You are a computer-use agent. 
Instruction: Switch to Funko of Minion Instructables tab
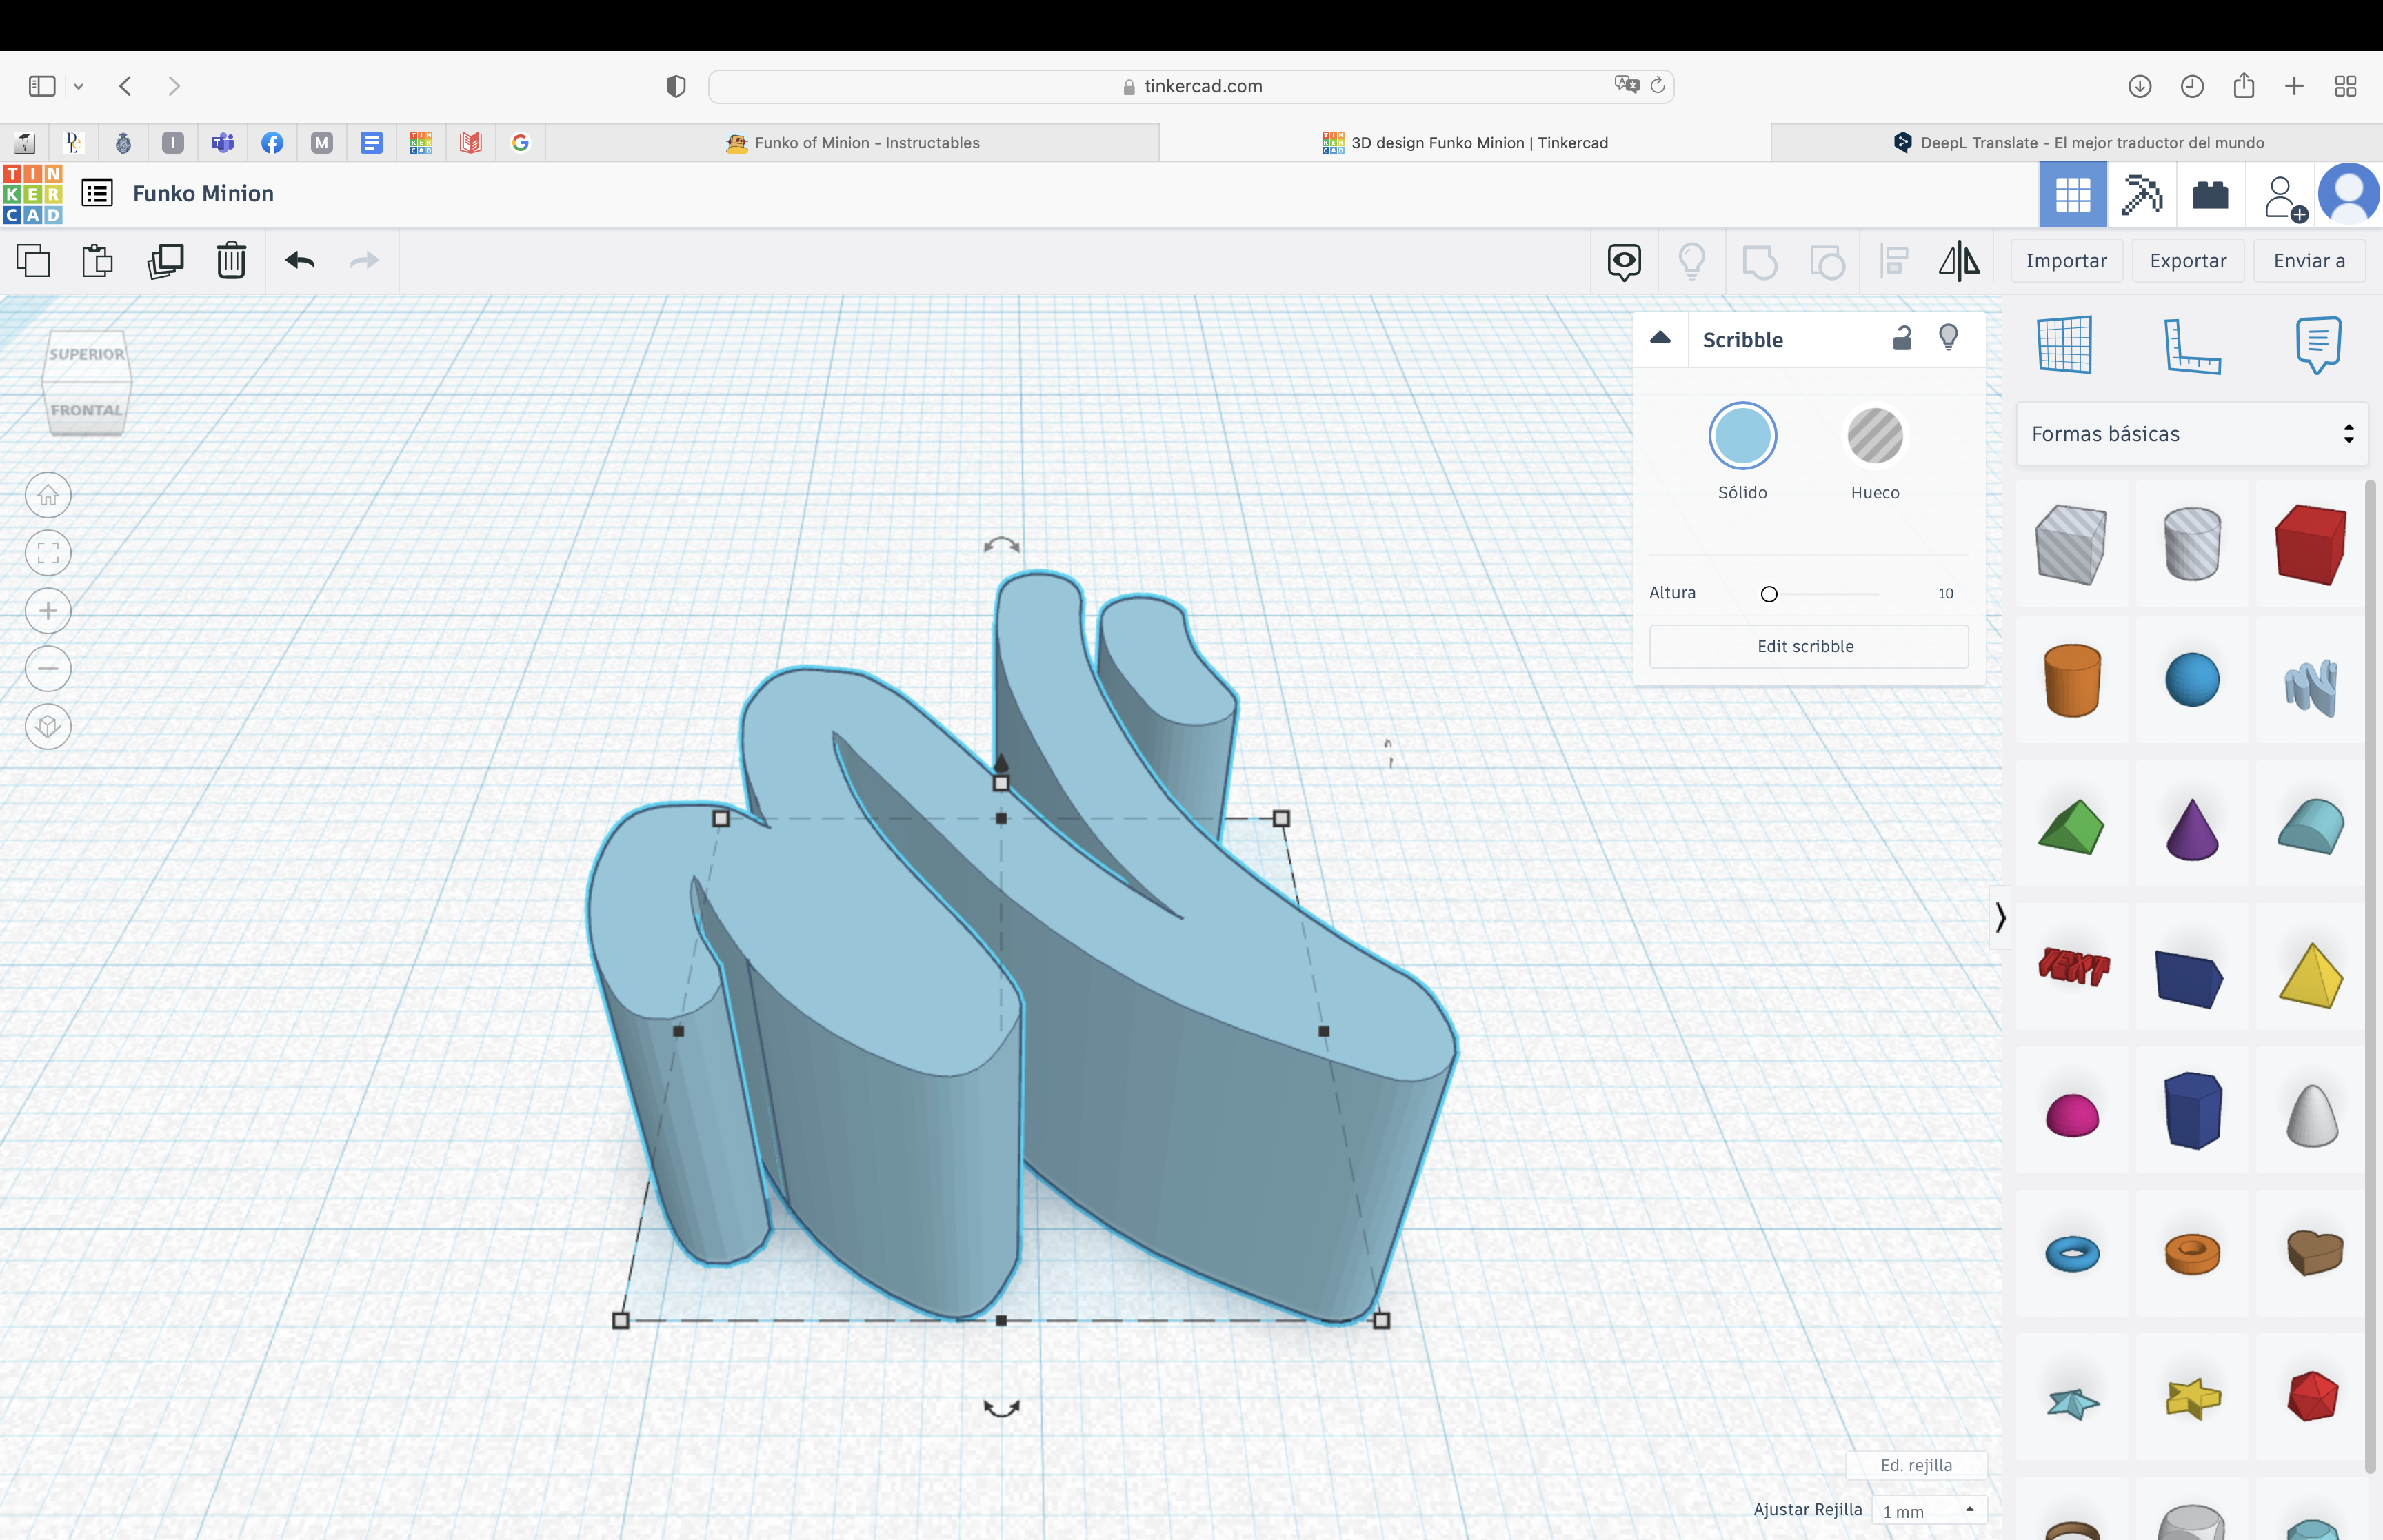pos(853,143)
